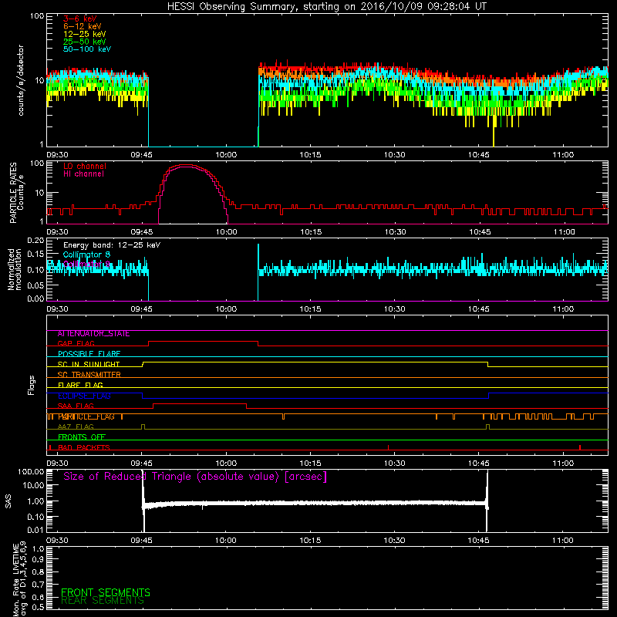Image resolution: width=617 pixels, height=617 pixels.
Task: Click 10:45 tick label under Flags panel
Action: pos(478,464)
